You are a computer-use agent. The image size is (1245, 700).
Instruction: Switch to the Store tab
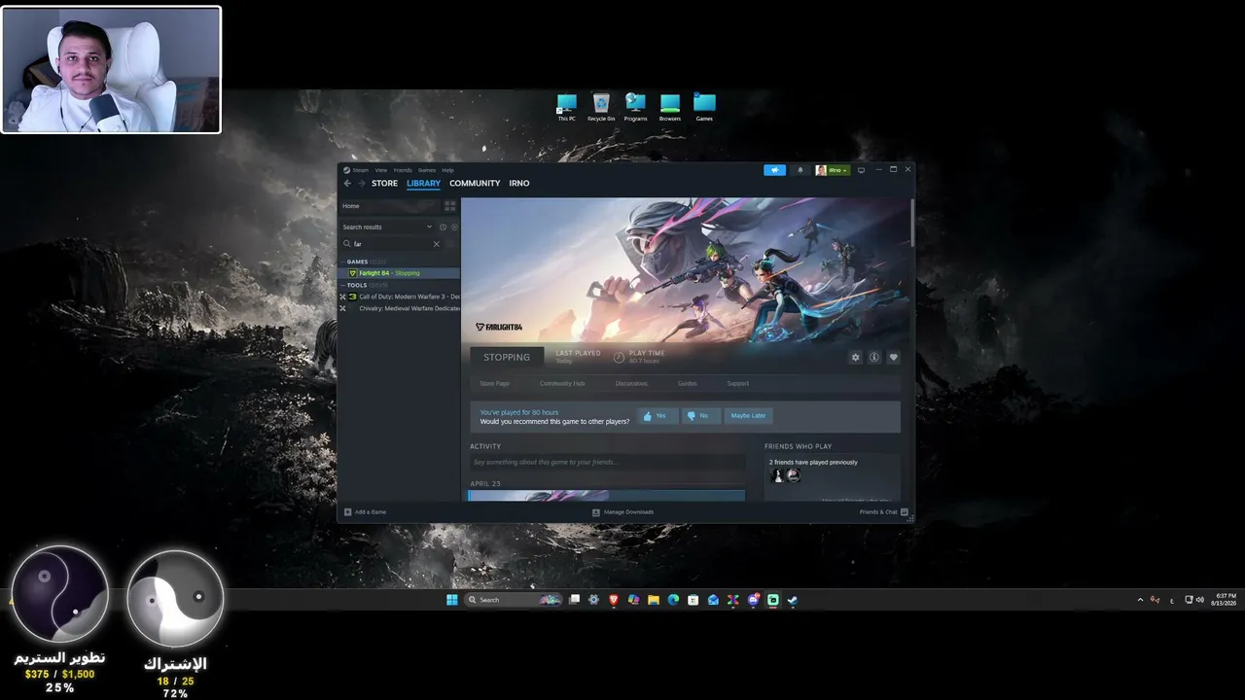point(384,183)
